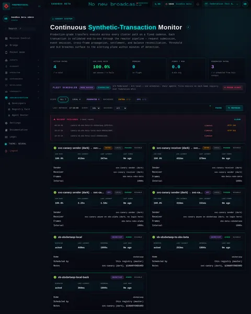
Task: Collapse the Administration sidebar section
Action: pos(38,98)
